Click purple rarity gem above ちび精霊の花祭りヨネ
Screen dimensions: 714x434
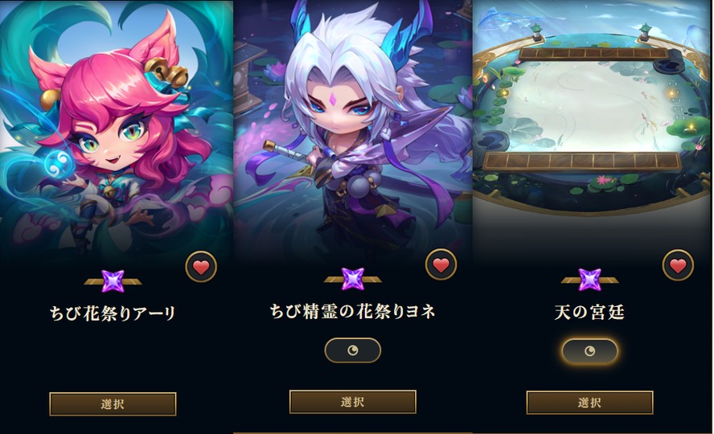click(x=352, y=279)
